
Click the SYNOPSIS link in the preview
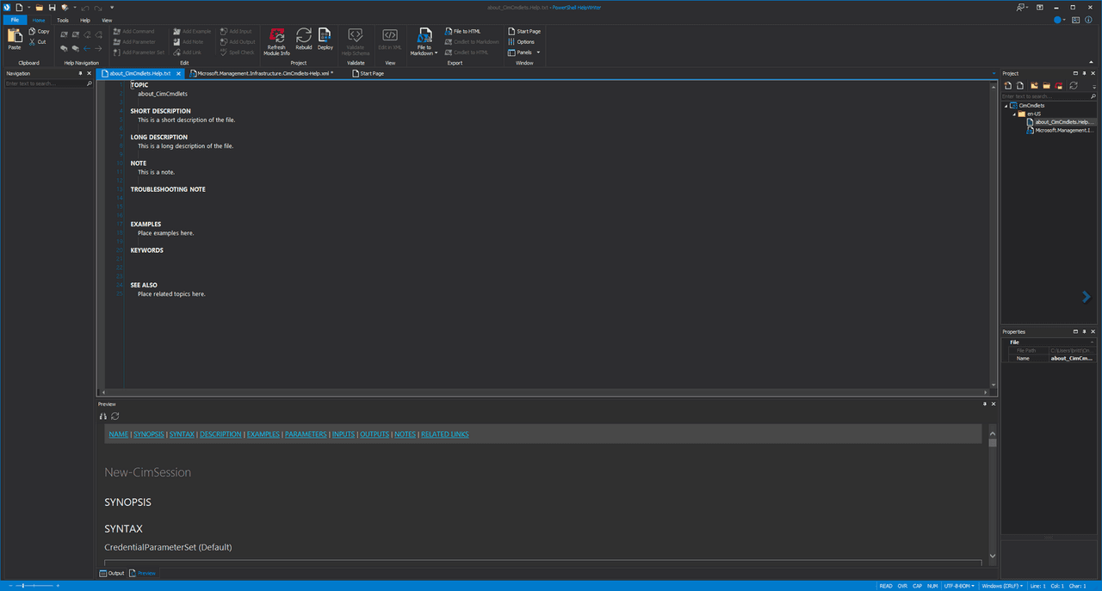click(148, 434)
